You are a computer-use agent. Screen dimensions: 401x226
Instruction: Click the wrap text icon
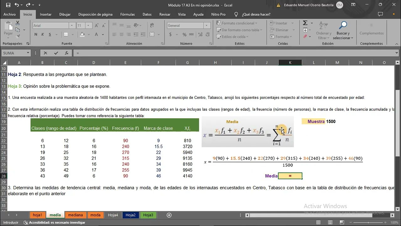(x=152, y=25)
